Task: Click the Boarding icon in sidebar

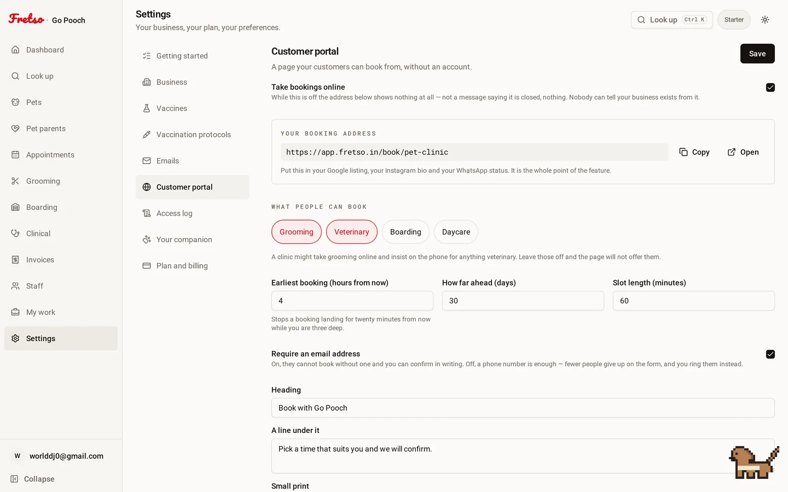Action: click(x=16, y=207)
